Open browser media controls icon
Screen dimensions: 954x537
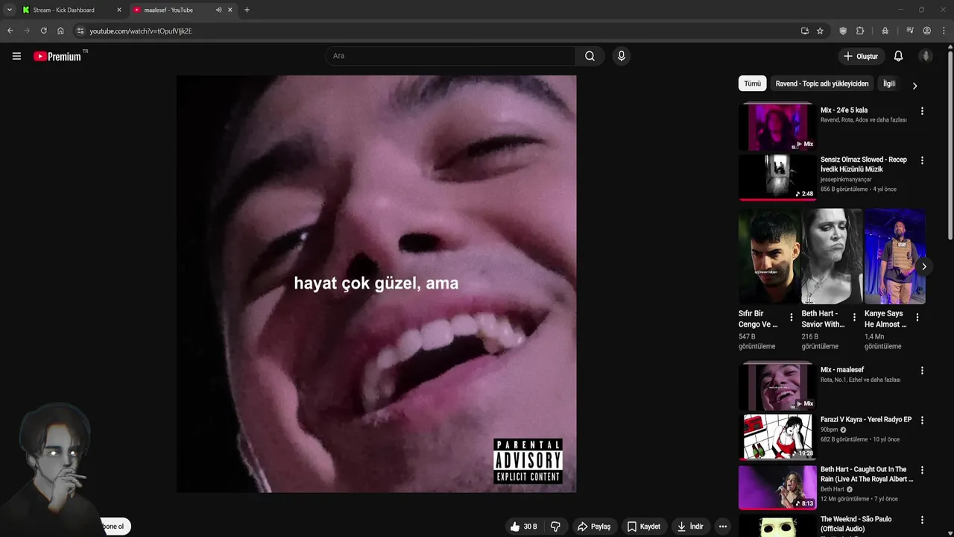[x=910, y=31]
